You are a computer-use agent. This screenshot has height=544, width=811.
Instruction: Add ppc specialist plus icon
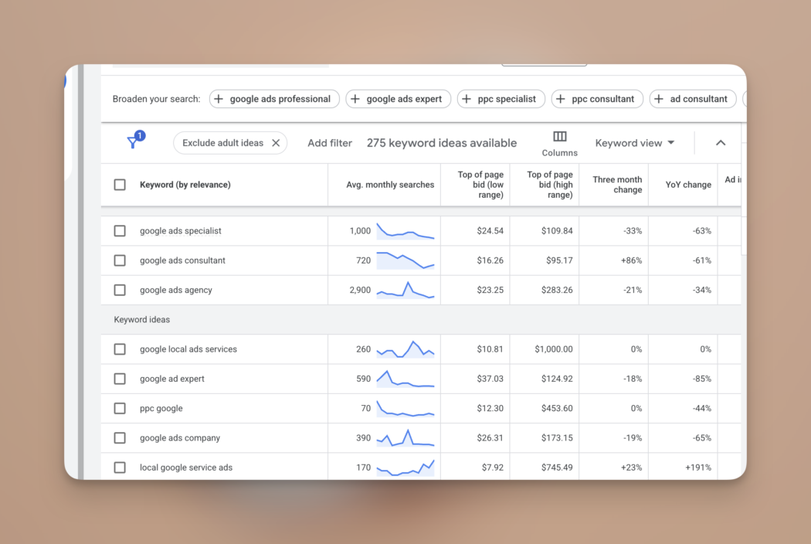(467, 99)
